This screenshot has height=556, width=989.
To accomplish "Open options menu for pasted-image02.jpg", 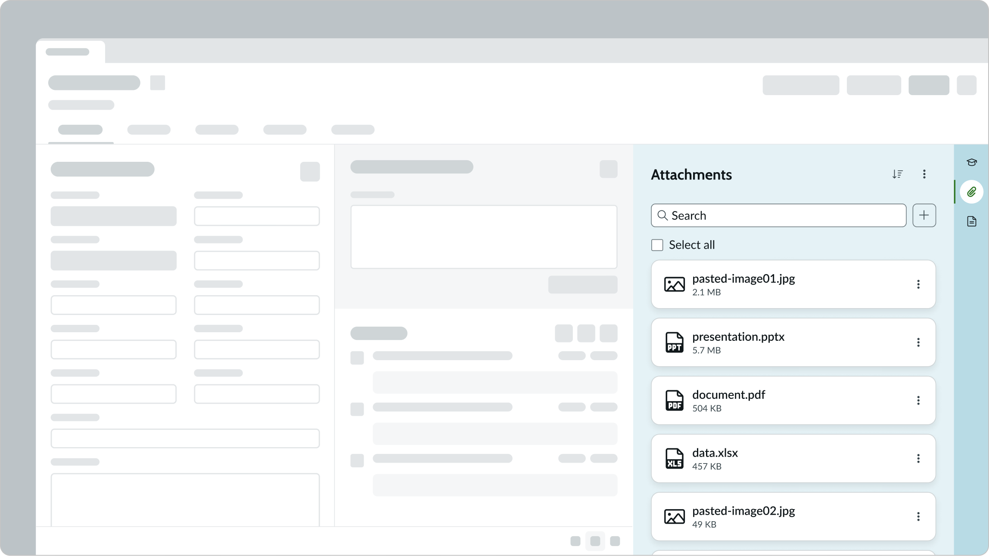I will (918, 516).
